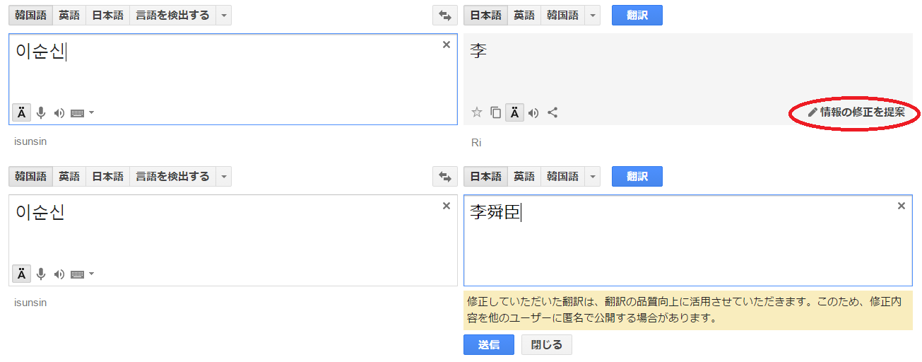Share the top translation result
Viewport: 922px width, 362px height.
(x=553, y=112)
